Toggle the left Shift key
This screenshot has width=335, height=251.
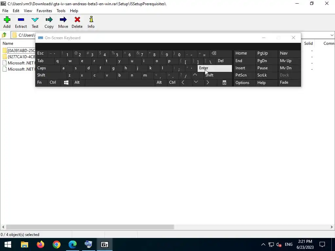(51, 75)
